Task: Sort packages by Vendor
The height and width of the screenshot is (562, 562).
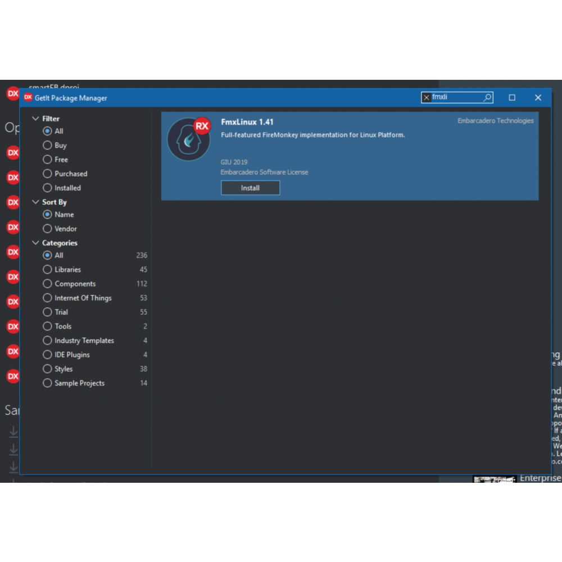Action: (x=48, y=229)
